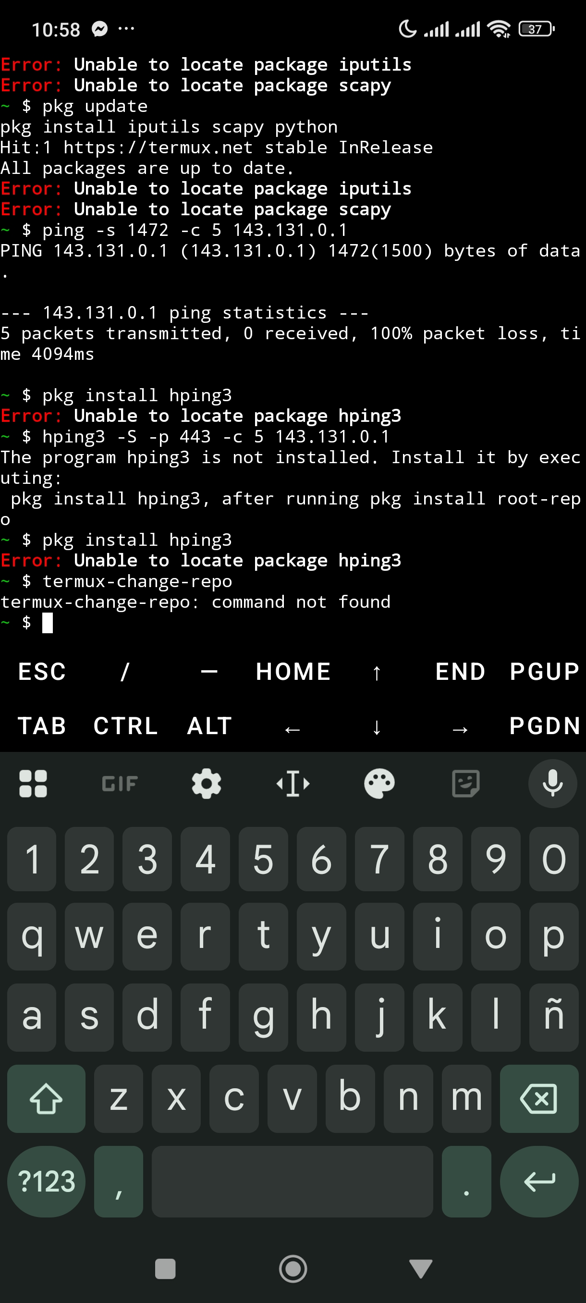Tap the ESC extra key

[x=42, y=672]
